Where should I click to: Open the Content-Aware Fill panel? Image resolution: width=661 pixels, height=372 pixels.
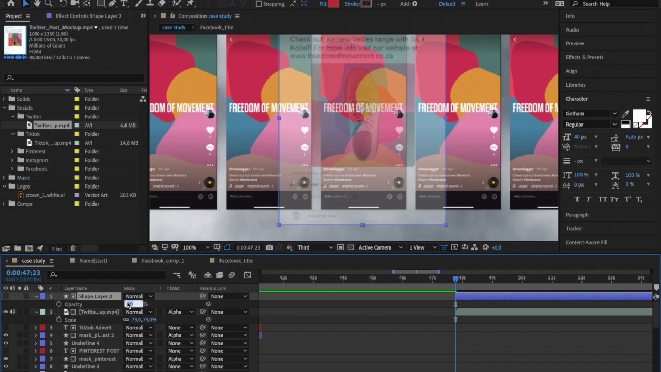[x=586, y=242]
